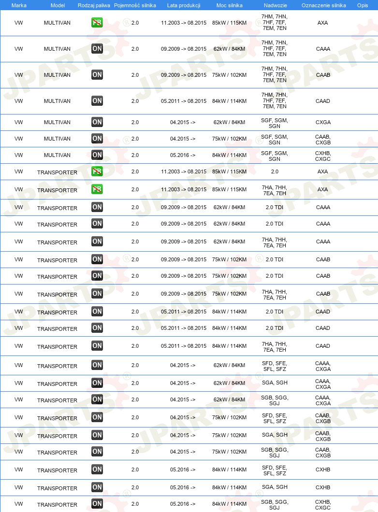Click 'CAAB, CXGB' in Transporter SFD, SFE row
The height and width of the screenshot is (512, 378).
coord(323,418)
